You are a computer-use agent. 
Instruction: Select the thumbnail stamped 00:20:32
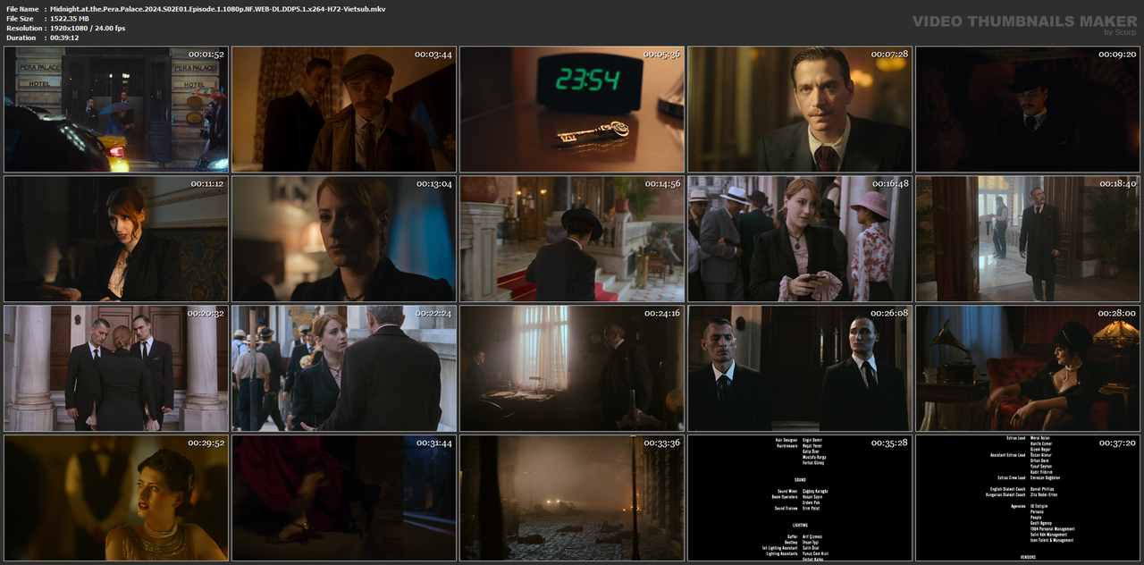[x=116, y=368]
